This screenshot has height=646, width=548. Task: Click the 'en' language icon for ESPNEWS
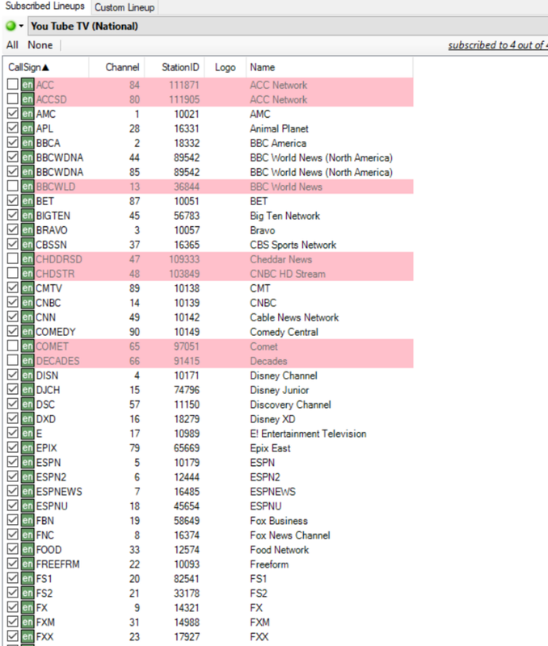click(x=27, y=492)
